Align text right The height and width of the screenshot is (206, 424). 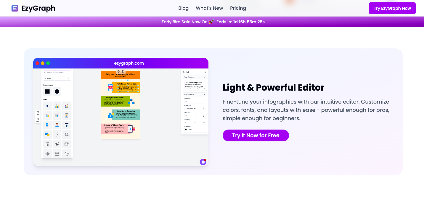pyautogui.click(x=204, y=122)
